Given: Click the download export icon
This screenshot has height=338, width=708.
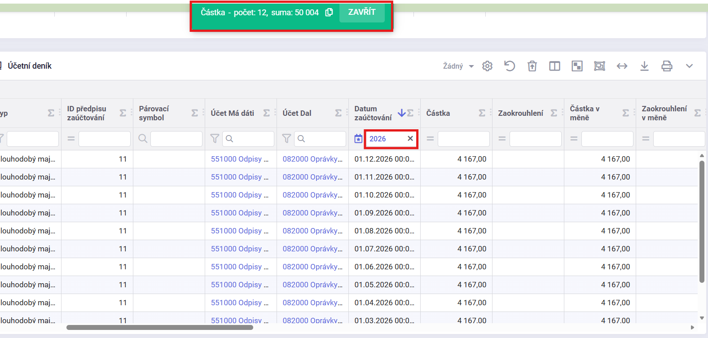Looking at the screenshot, I should 644,66.
